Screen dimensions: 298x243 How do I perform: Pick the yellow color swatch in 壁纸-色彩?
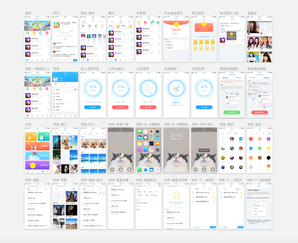pyautogui.click(x=269, y=148)
